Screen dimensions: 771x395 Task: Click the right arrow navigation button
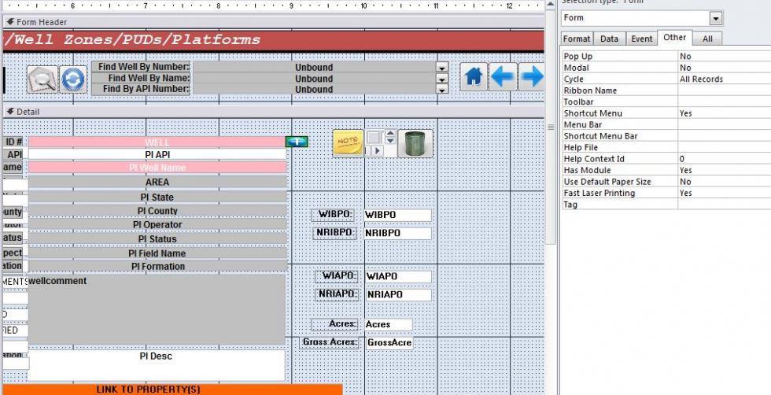pyautogui.click(x=532, y=77)
